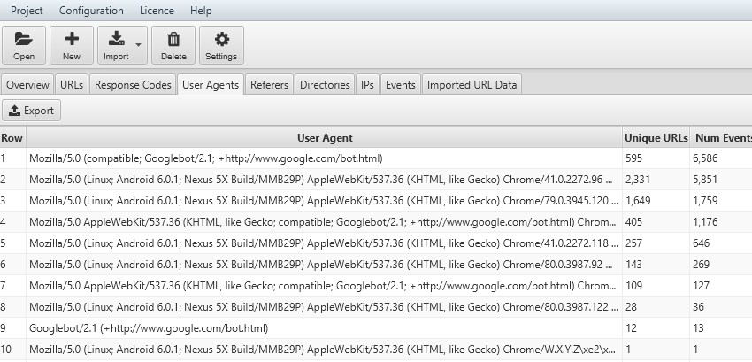The height and width of the screenshot is (362, 752).
Task: Switch to the IPs tab
Action: pyautogui.click(x=367, y=84)
